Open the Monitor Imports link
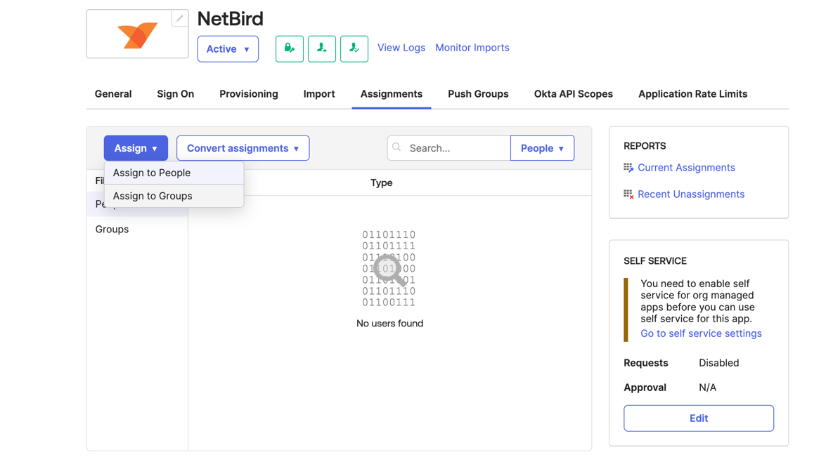833x464 pixels. pos(472,48)
